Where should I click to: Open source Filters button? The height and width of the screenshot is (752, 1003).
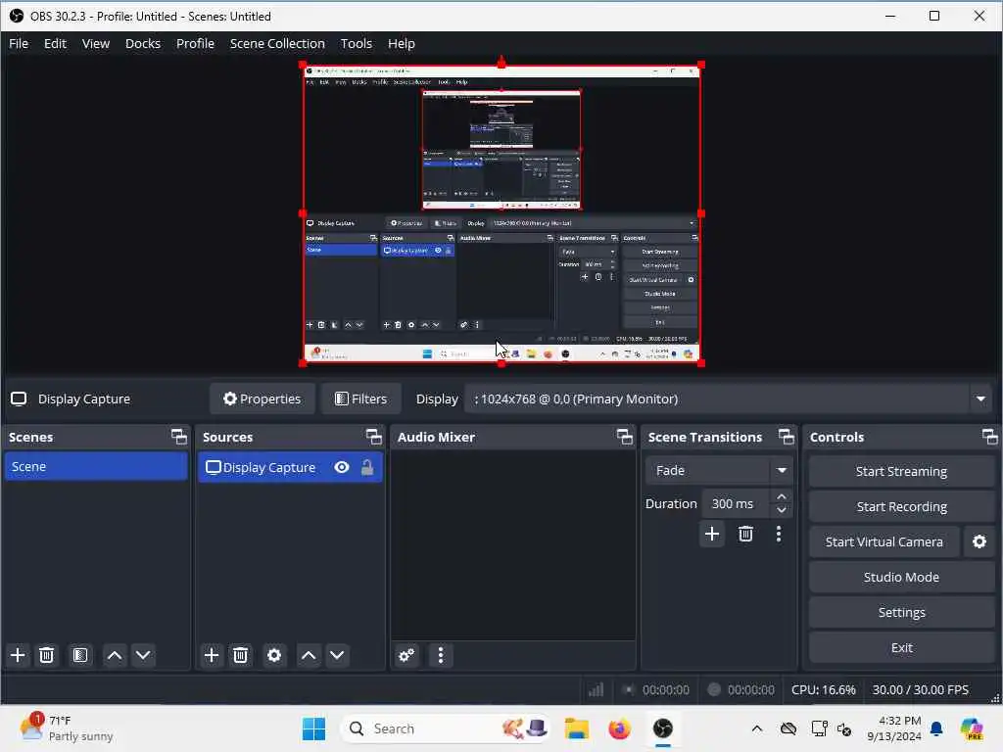click(x=360, y=399)
